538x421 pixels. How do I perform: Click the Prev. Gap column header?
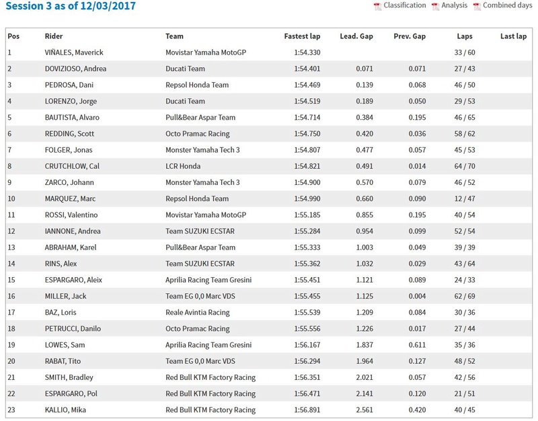pyautogui.click(x=410, y=36)
